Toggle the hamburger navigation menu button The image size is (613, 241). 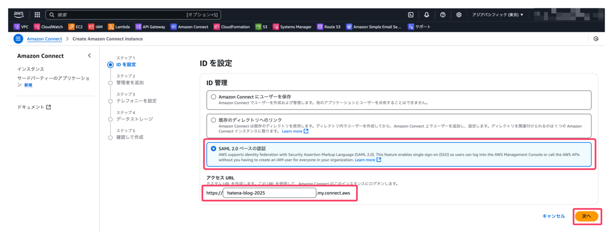pos(19,39)
